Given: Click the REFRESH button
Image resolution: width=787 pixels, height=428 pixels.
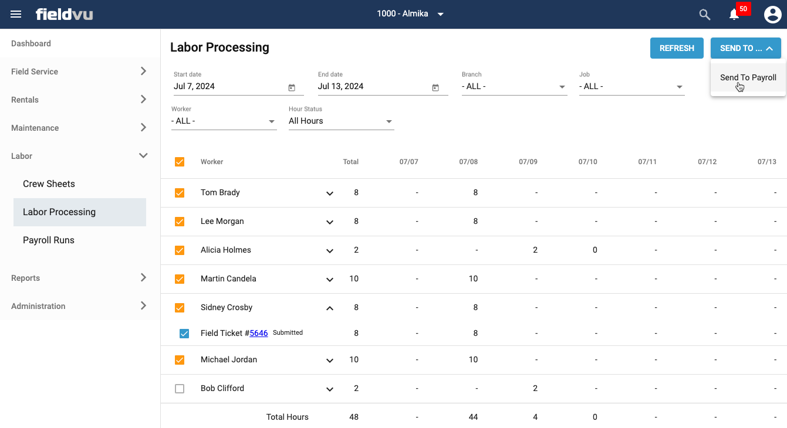Looking at the screenshot, I should point(677,48).
